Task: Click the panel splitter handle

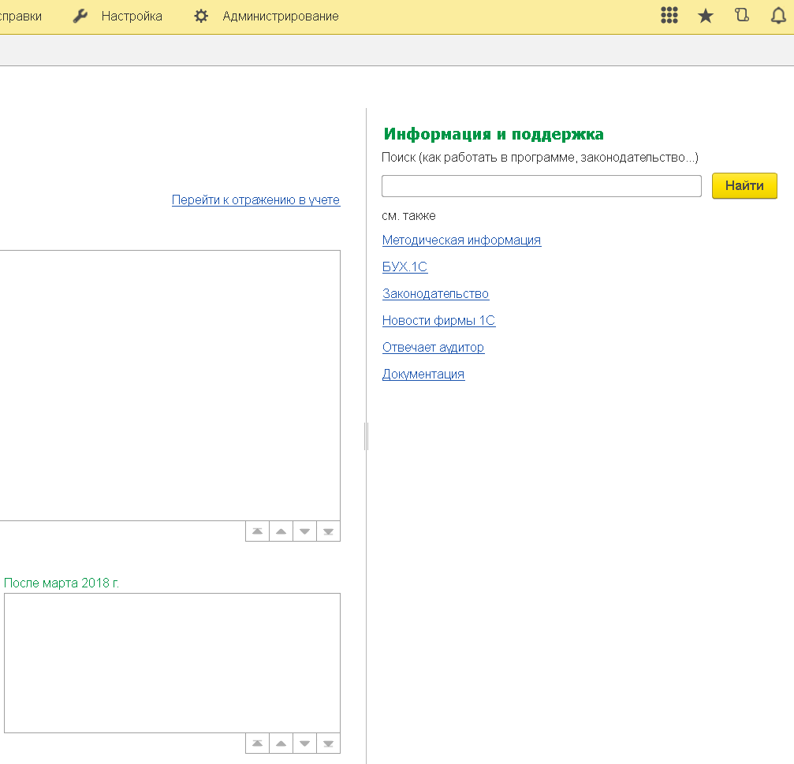Action: pyautogui.click(x=366, y=436)
